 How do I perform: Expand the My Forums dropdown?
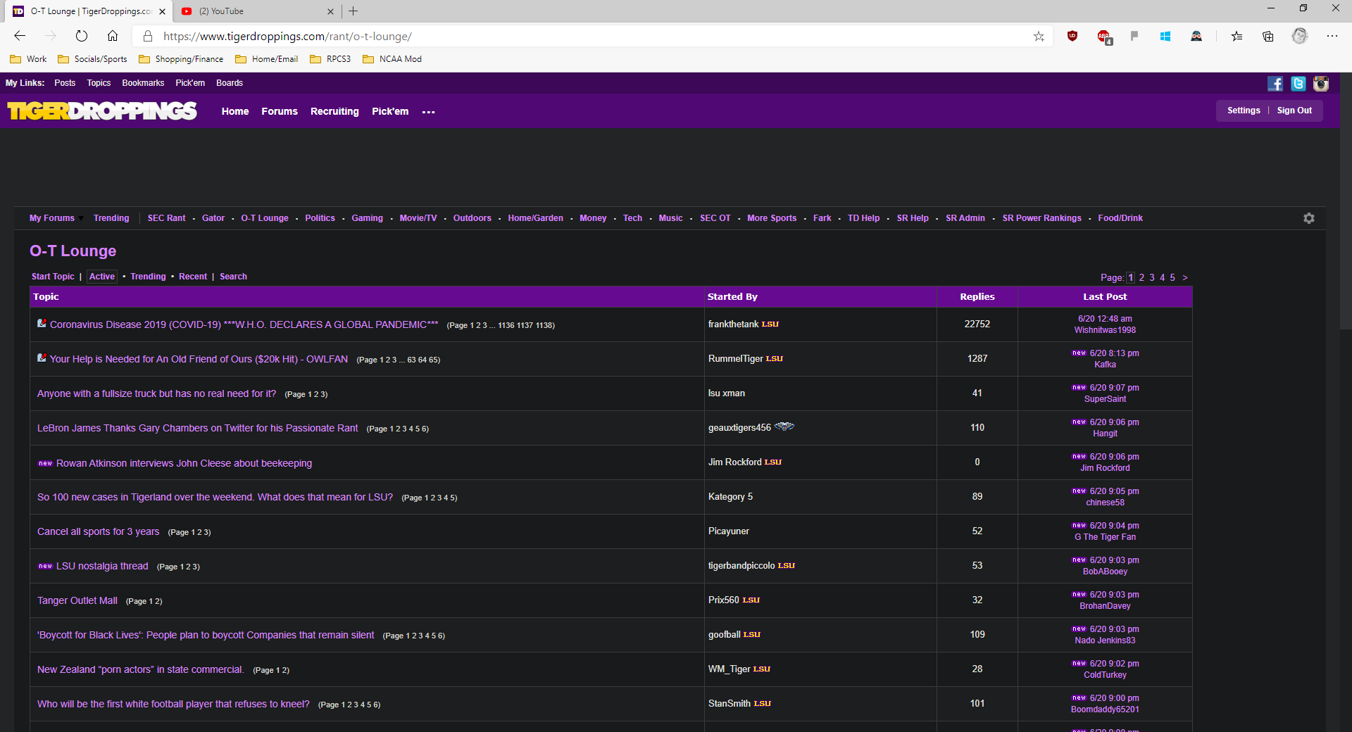56,218
